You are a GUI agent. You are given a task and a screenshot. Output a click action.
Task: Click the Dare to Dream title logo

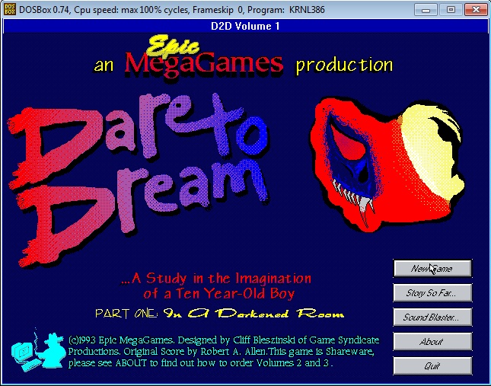138,180
